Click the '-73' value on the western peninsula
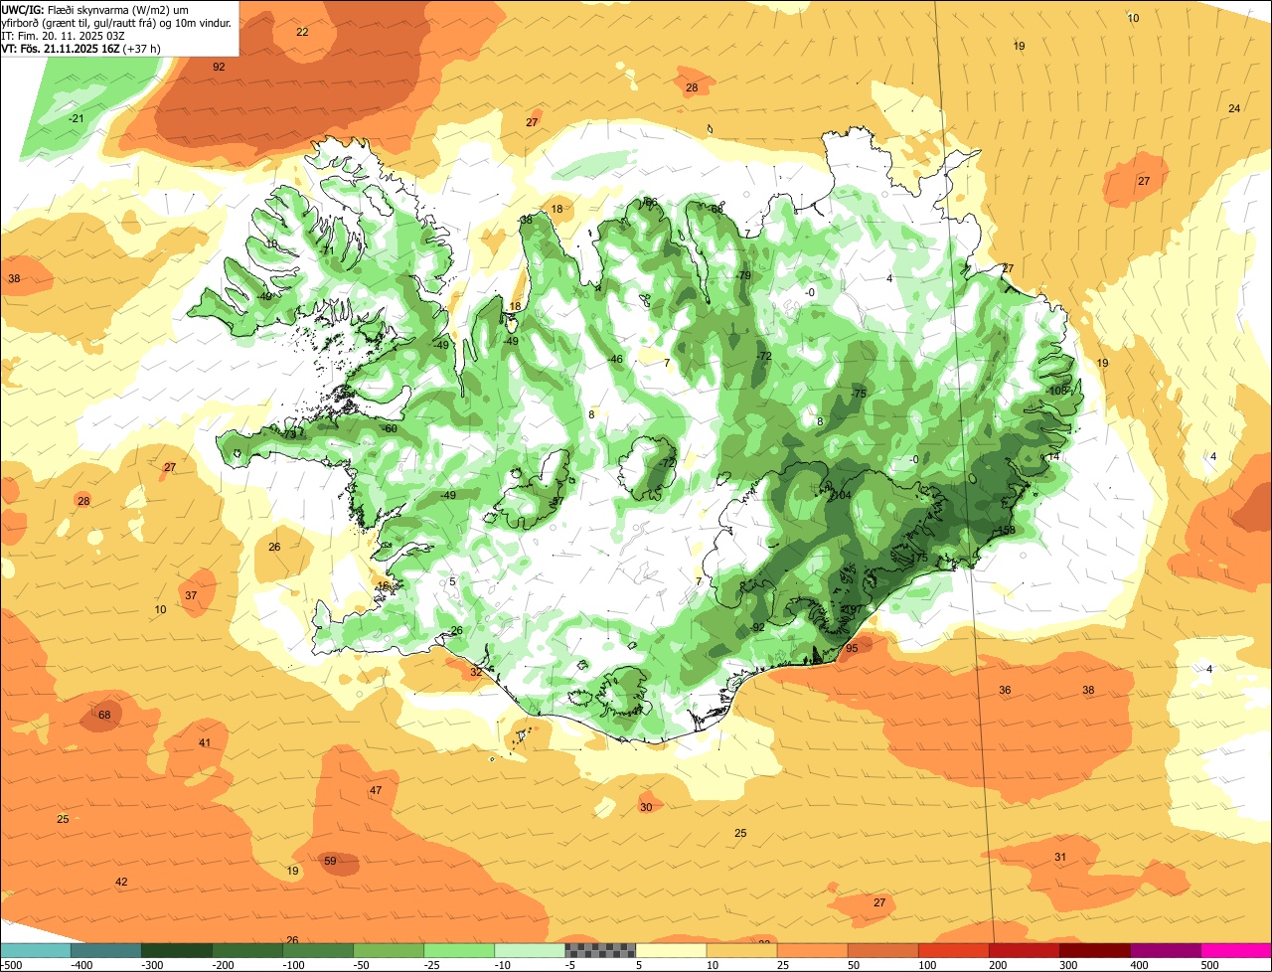1272x972 pixels. pos(288,434)
